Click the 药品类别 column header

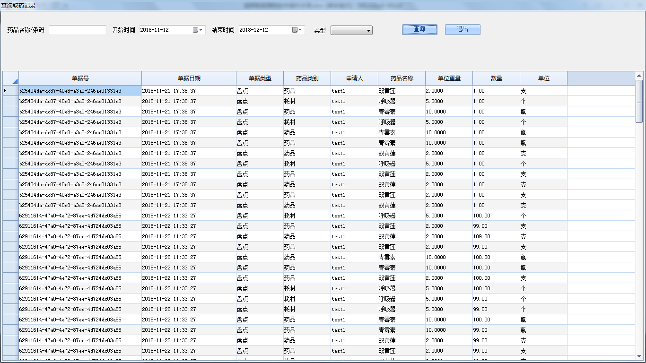(x=307, y=78)
